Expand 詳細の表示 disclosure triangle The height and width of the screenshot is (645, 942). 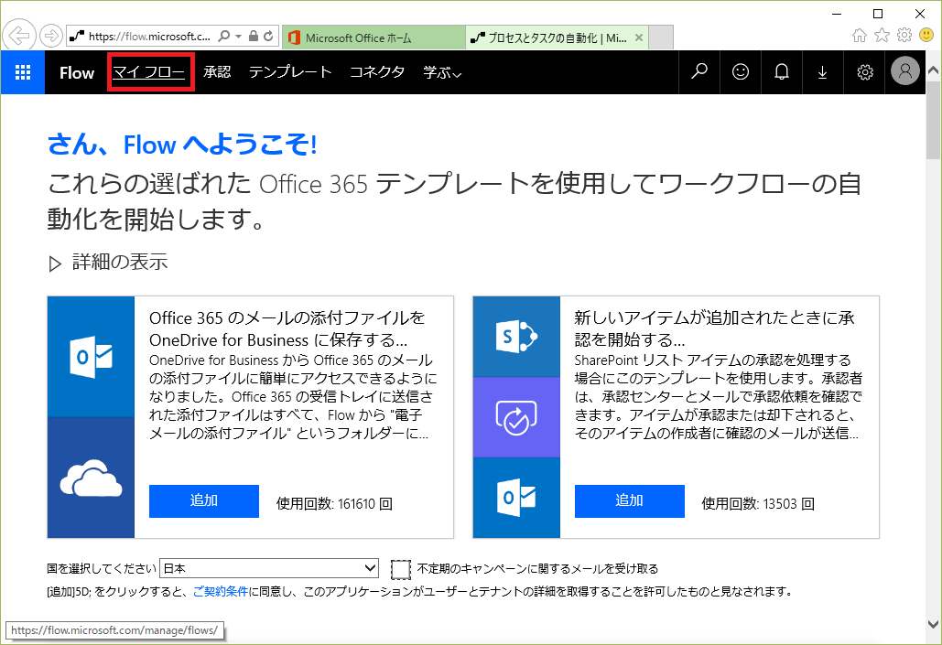pos(54,263)
